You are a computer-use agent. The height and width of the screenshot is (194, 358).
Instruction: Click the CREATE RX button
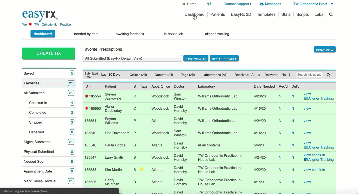49,53
